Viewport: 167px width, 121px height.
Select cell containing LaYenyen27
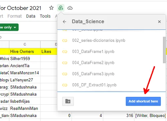[x=25, y=80]
